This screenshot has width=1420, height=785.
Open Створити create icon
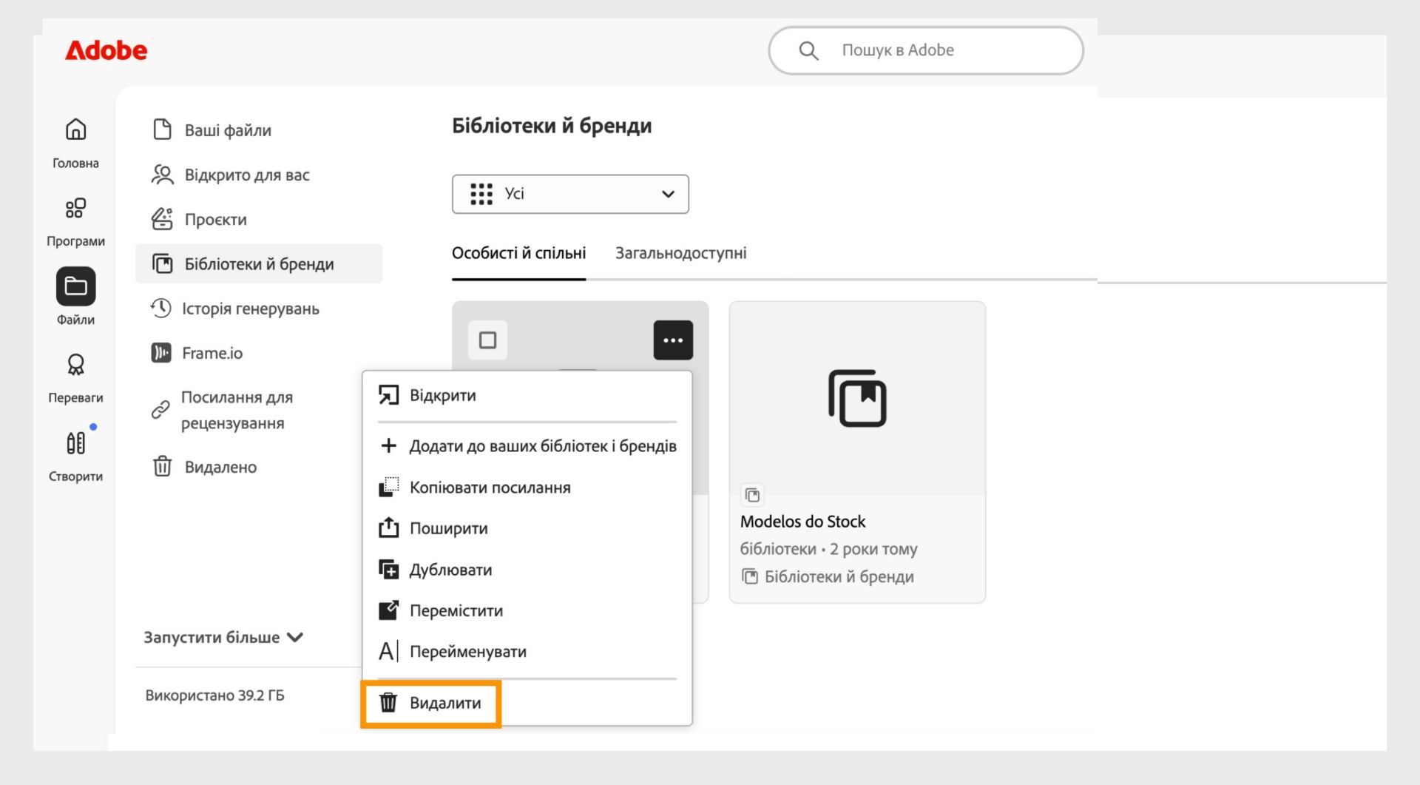coord(75,443)
